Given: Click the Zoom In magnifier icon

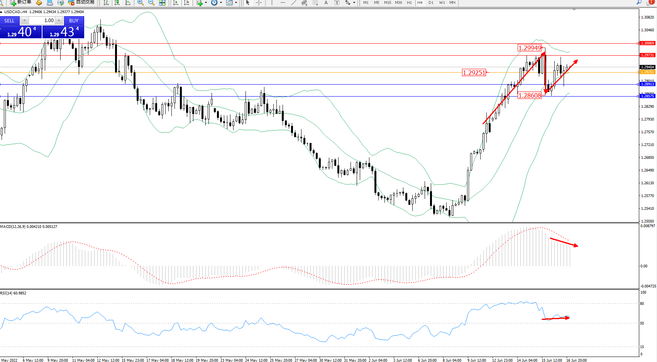Looking at the screenshot, I should 141,3.
